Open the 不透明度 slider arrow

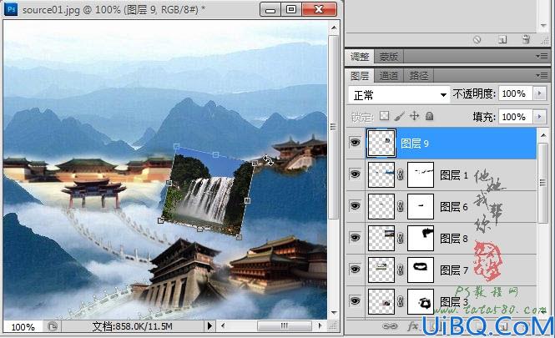(539, 93)
